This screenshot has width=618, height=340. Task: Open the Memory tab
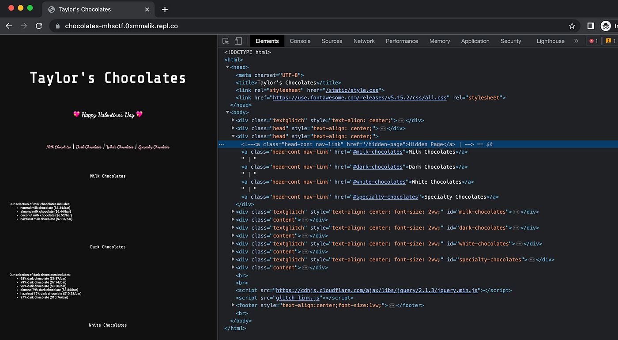pyautogui.click(x=440, y=41)
